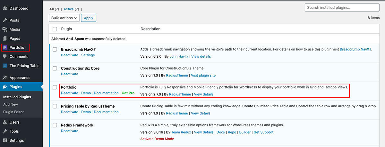Open Breadcrumb NavXT Settings link
The height and width of the screenshot is (147, 385).
click(88, 55)
